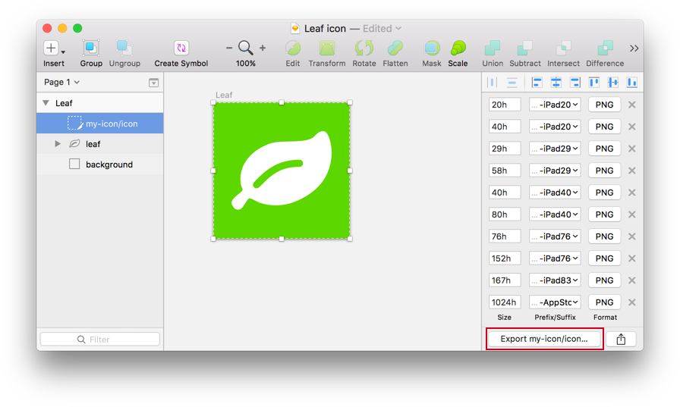Remove the 58h export size
The height and width of the screenshot is (407, 680).
click(632, 171)
